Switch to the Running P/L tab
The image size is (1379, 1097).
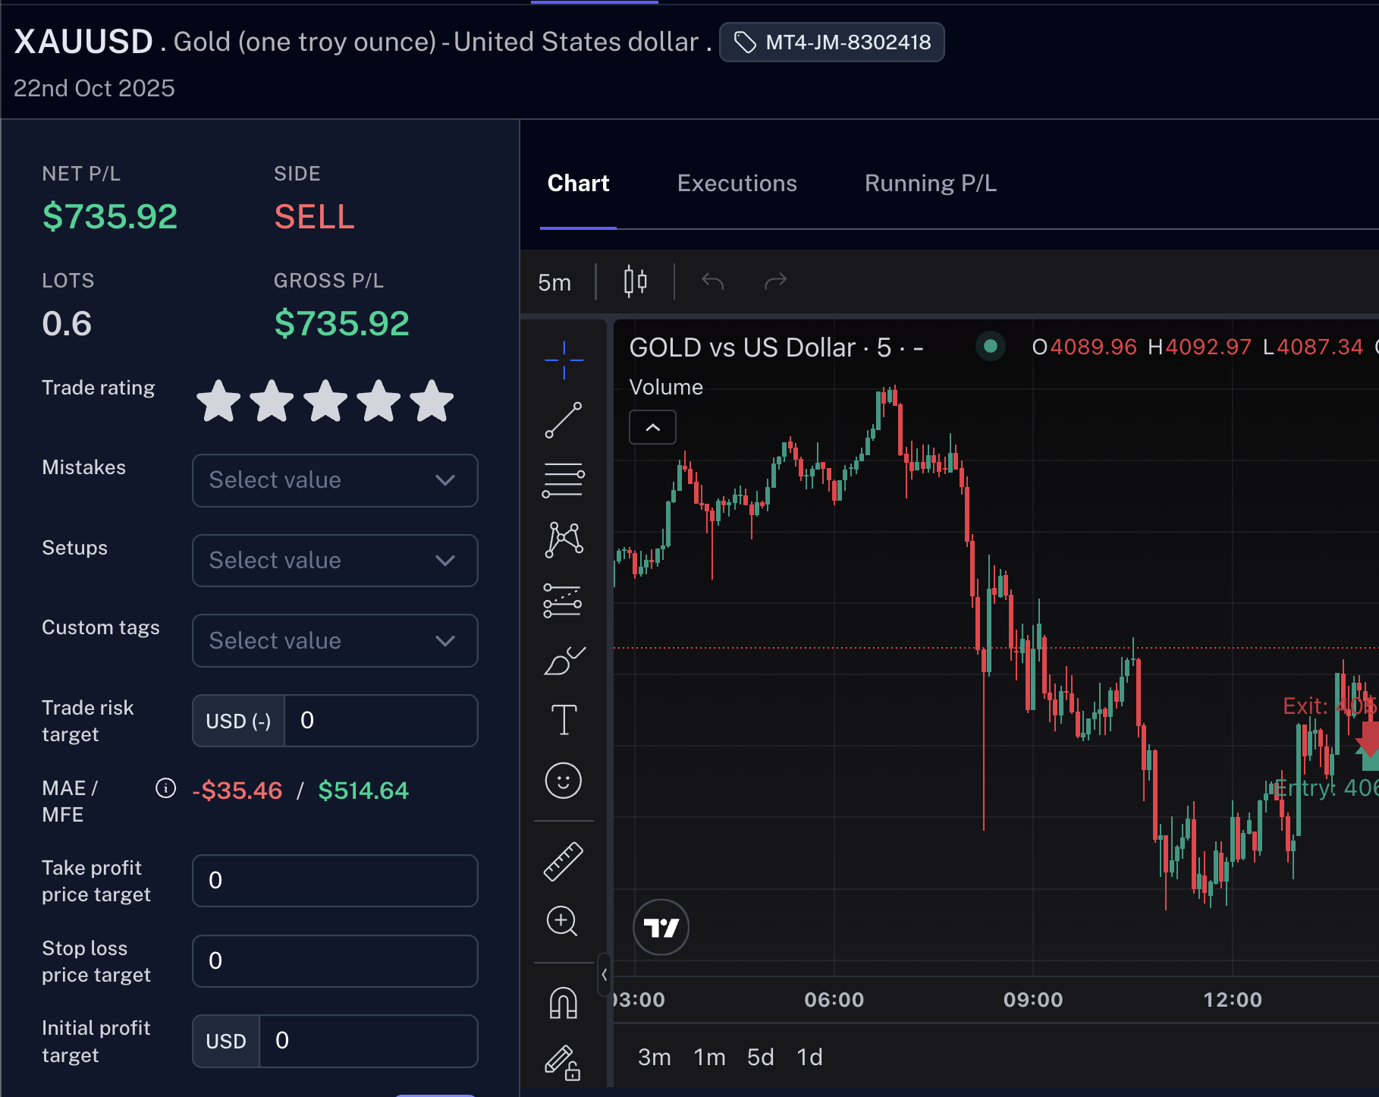click(x=930, y=183)
